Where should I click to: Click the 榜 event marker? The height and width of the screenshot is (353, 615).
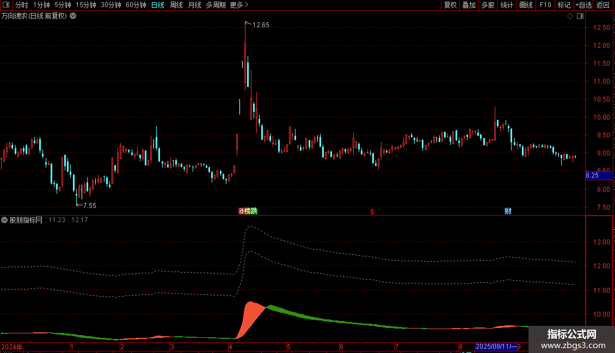pos(248,211)
